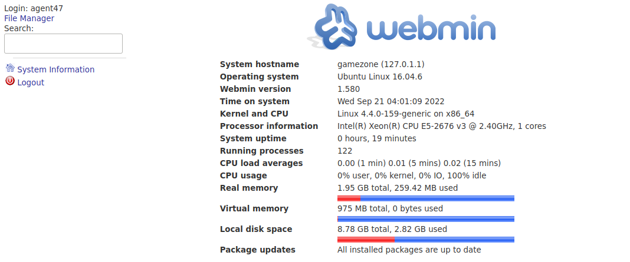Image resolution: width=630 pixels, height=262 pixels.
Task: Click the Local disk space usage bar
Action: 426,240
